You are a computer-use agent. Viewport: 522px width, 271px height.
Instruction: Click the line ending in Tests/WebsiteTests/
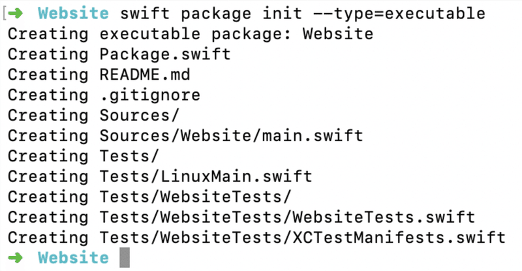click(194, 197)
